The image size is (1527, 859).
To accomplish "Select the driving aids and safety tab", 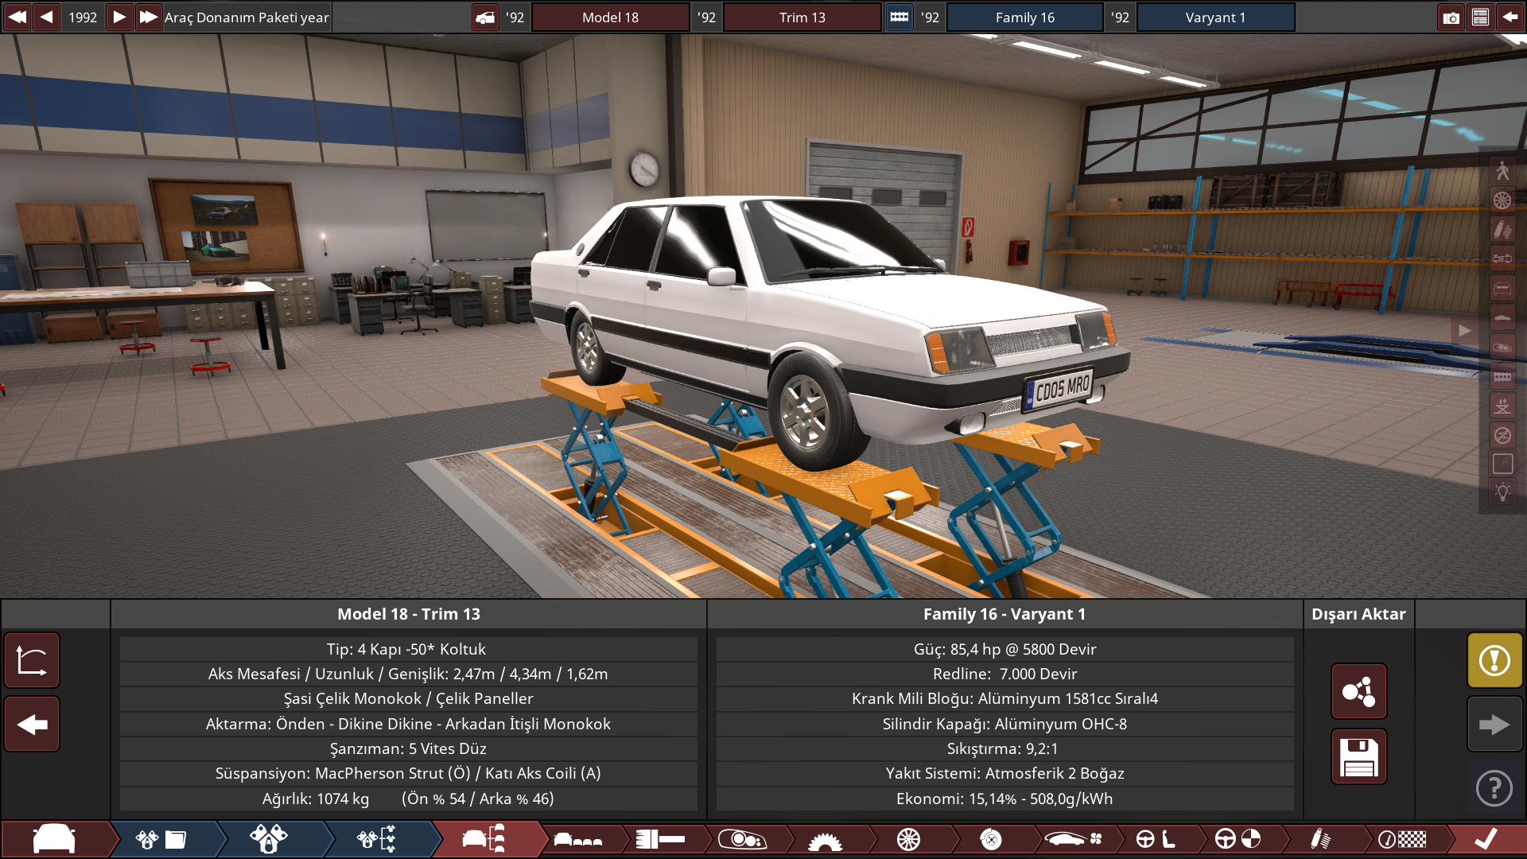I will (1238, 840).
